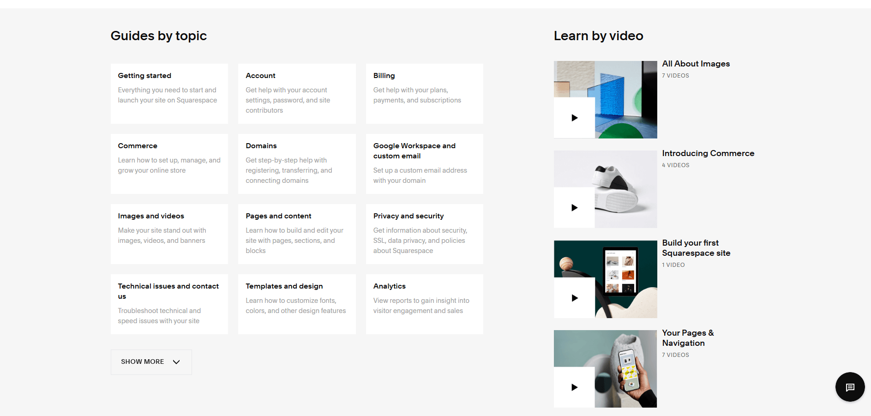The width and height of the screenshot is (871, 416).
Task: Select the "Analytics" topic card
Action: 424,304
